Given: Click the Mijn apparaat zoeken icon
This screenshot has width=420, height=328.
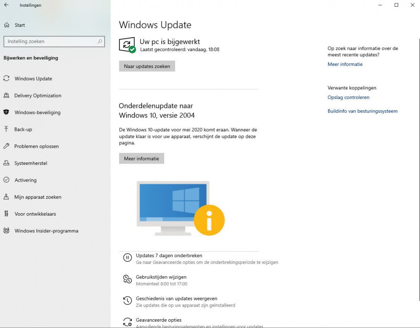Looking at the screenshot, I should point(6,197).
